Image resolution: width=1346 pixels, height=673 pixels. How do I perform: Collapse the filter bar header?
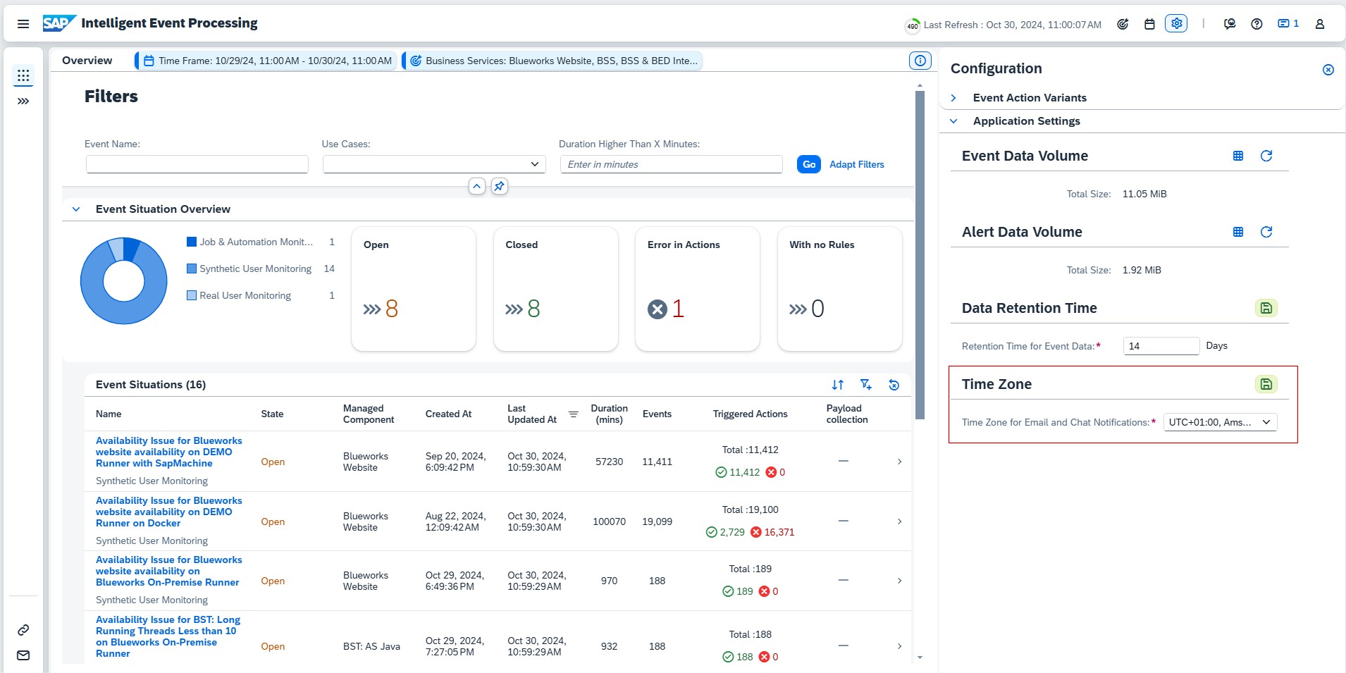click(477, 186)
